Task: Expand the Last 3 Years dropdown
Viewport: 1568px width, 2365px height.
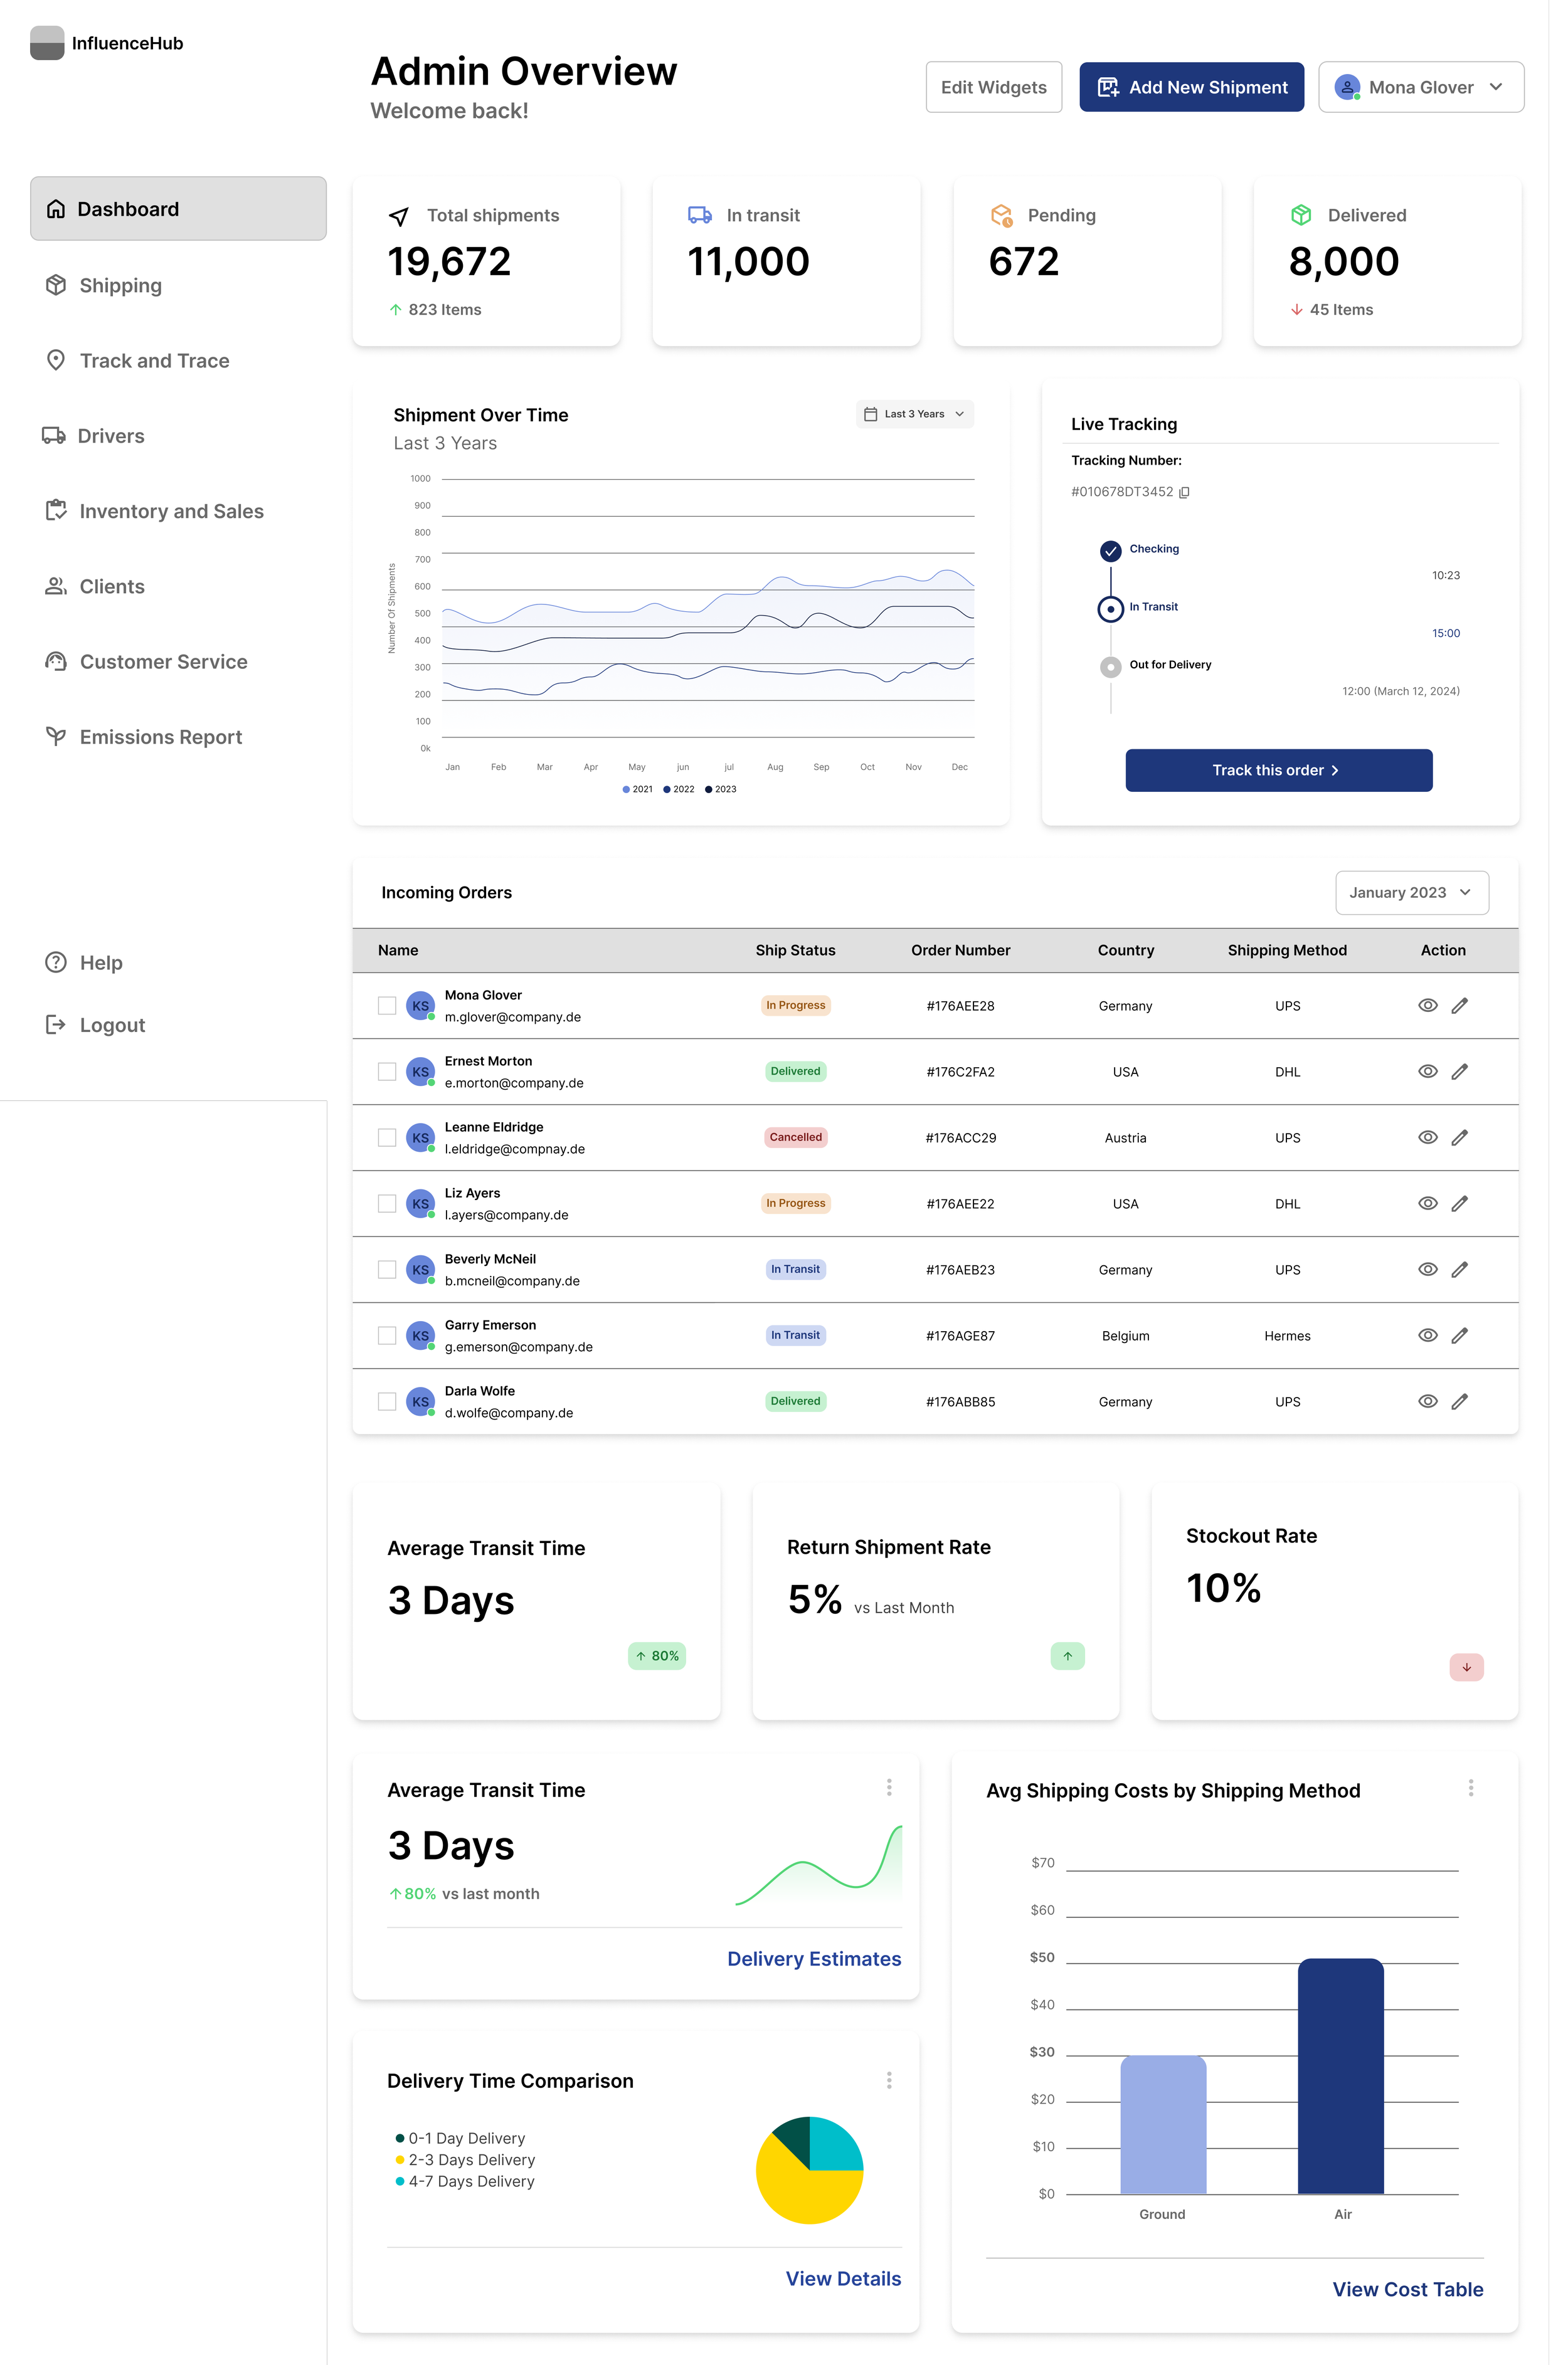Action: click(914, 414)
